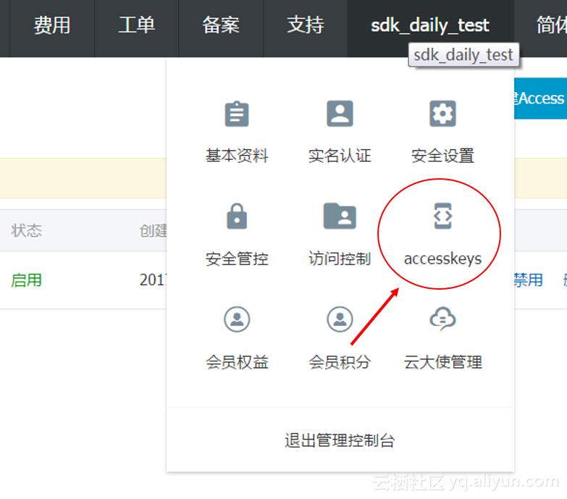This screenshot has height=499, width=567.
Task: Click the accesskeys label
Action: tap(442, 259)
